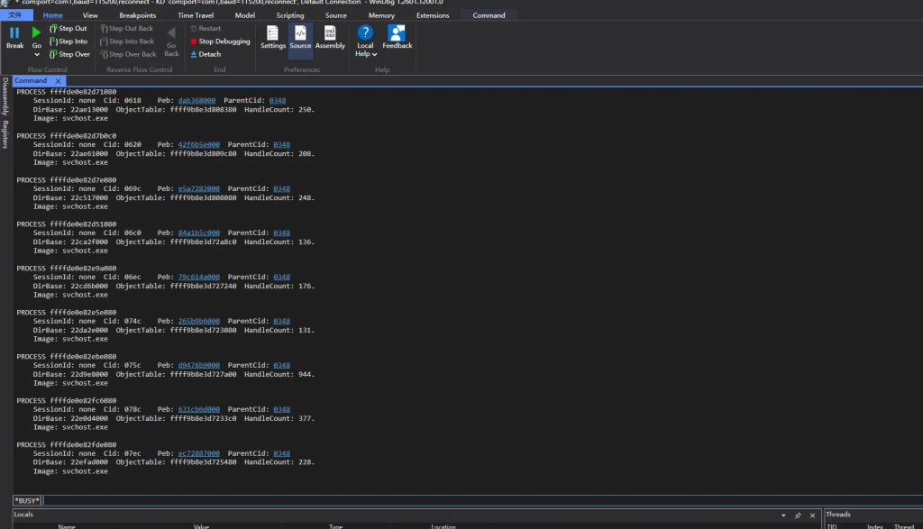Open the Breakpoints ribbon tab
The height and width of the screenshot is (529, 923).
coord(136,15)
